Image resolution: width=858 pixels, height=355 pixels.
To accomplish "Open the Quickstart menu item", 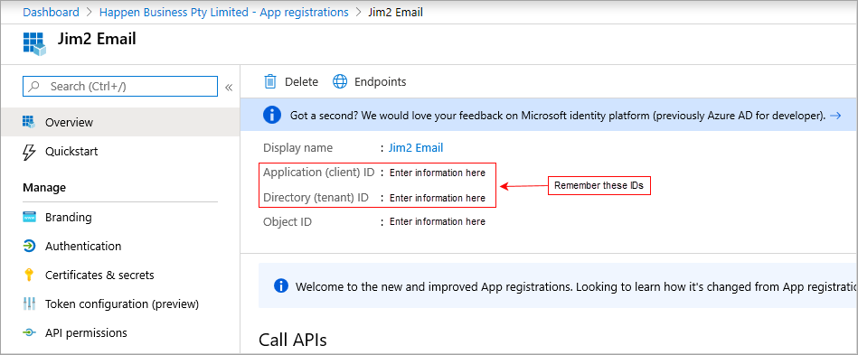I will (x=120, y=152).
